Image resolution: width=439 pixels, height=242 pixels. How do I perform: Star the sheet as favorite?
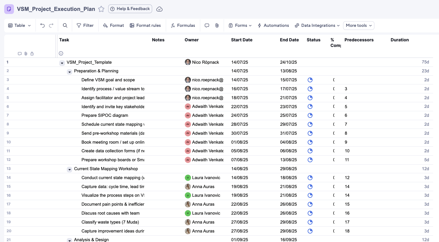click(101, 9)
